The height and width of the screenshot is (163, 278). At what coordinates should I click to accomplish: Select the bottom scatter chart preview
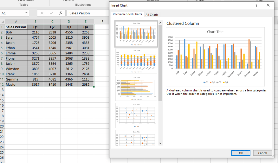[136, 139]
